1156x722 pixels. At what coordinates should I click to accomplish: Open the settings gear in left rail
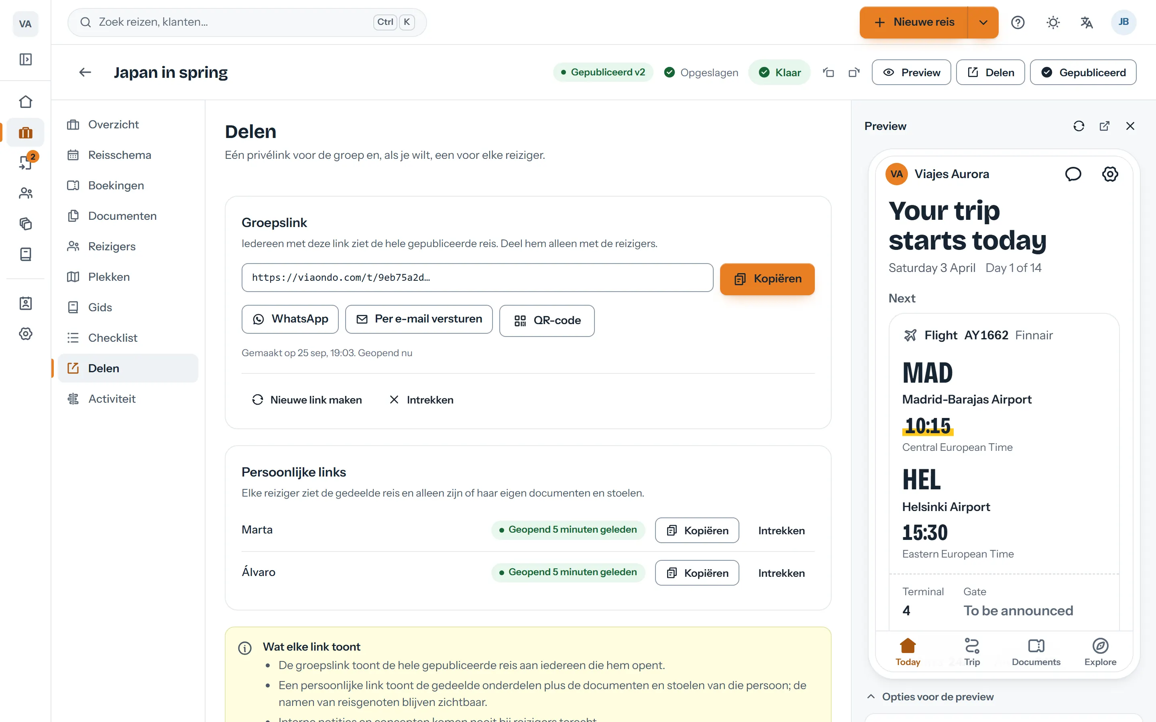click(25, 334)
